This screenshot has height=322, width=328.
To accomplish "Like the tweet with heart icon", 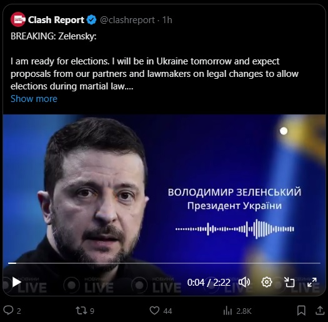I will 161,311.
